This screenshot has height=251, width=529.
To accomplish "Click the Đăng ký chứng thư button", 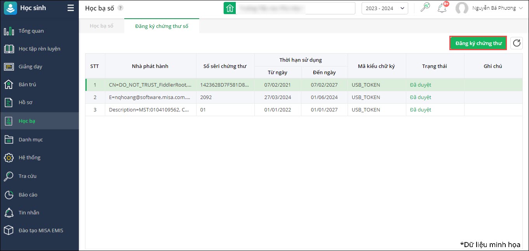I will [x=478, y=43].
